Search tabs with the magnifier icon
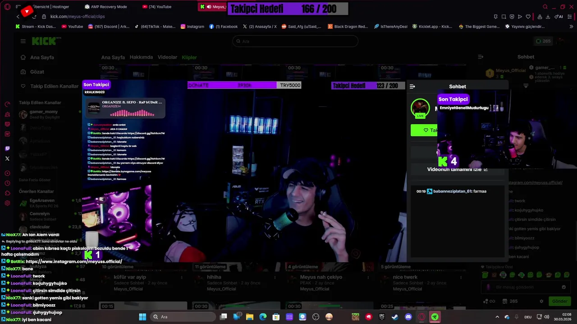Image resolution: width=577 pixels, height=324 pixels. click(x=545, y=7)
